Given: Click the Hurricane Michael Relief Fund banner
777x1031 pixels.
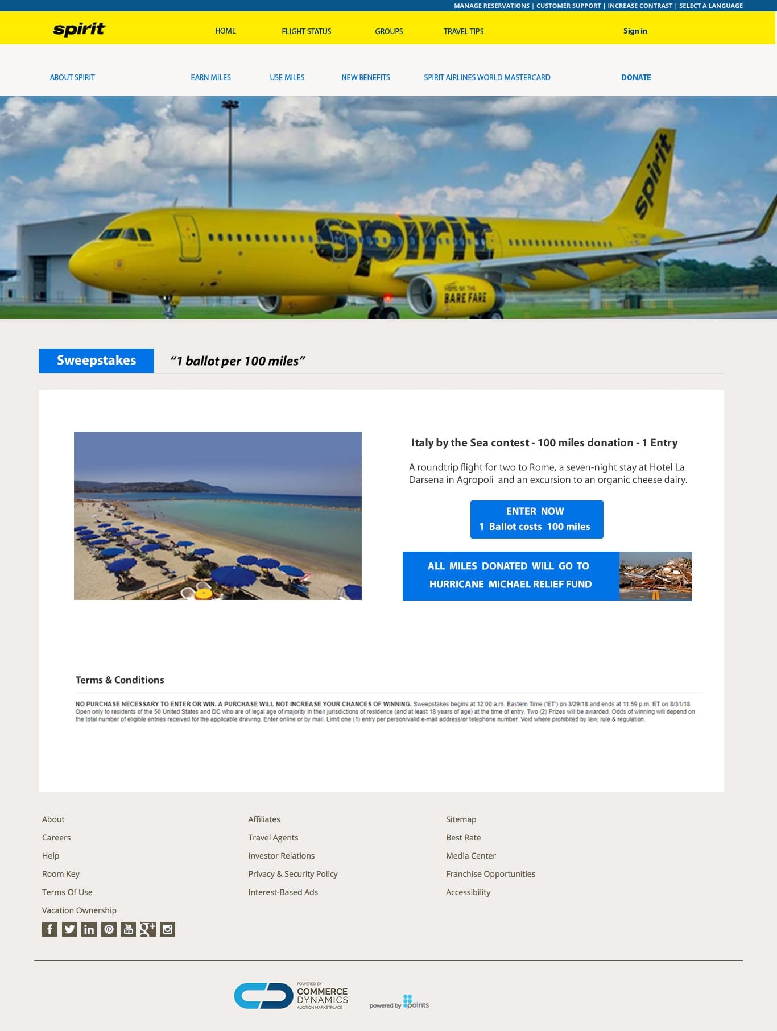Looking at the screenshot, I should tap(547, 575).
